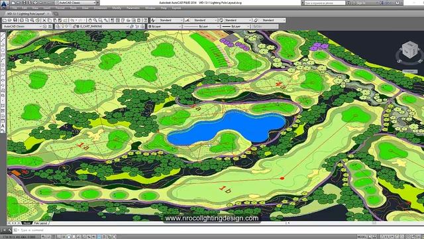The height and width of the screenshot is (239, 424).
Task: Open the Tool Palettes window icon
Action: click(123, 21)
